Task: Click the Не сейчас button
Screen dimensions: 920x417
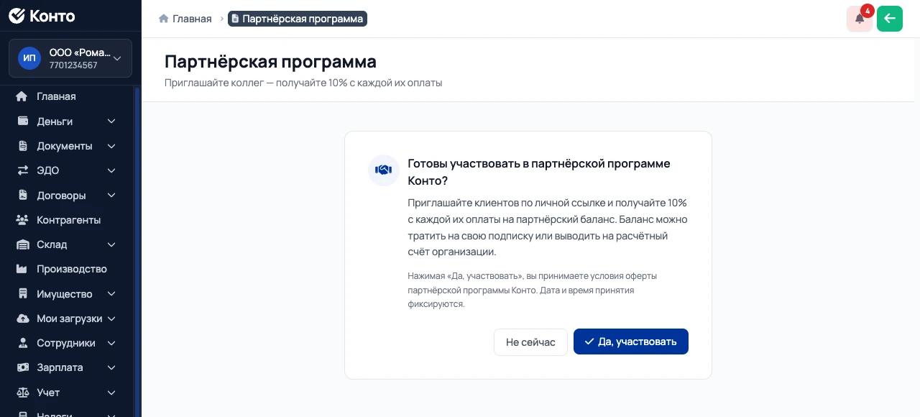Action: (x=530, y=342)
